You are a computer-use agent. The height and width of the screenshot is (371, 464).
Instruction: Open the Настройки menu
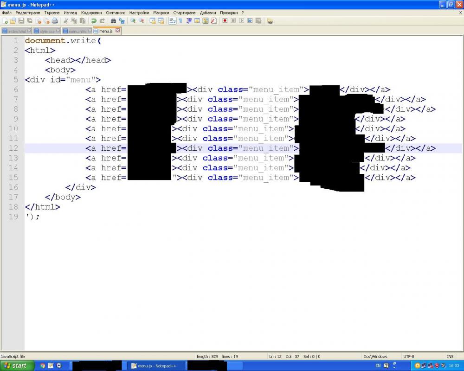139,13
